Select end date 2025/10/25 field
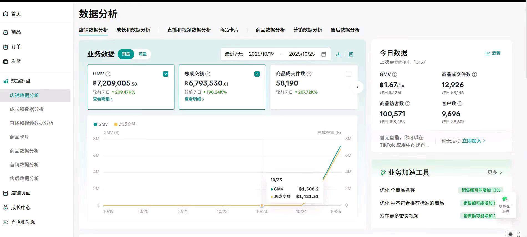The width and height of the screenshot is (527, 237). pos(302,54)
